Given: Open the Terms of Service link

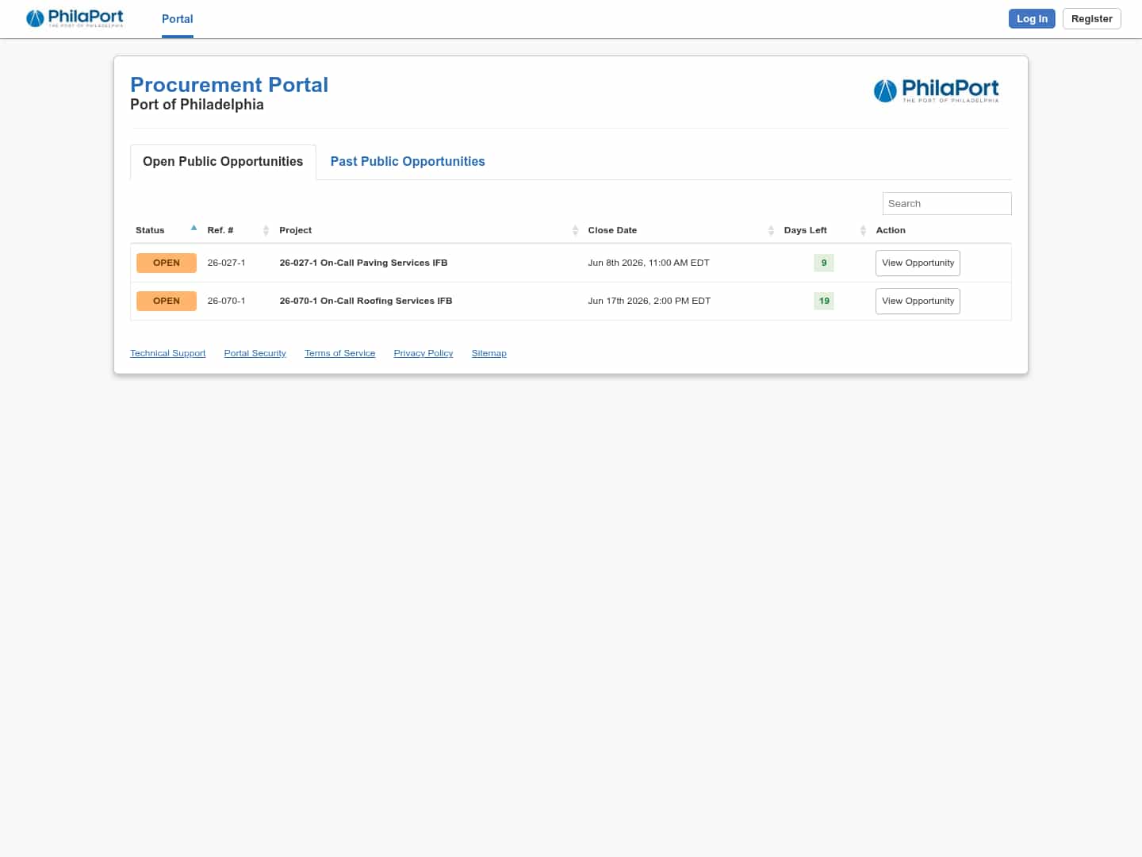Looking at the screenshot, I should click(340, 353).
